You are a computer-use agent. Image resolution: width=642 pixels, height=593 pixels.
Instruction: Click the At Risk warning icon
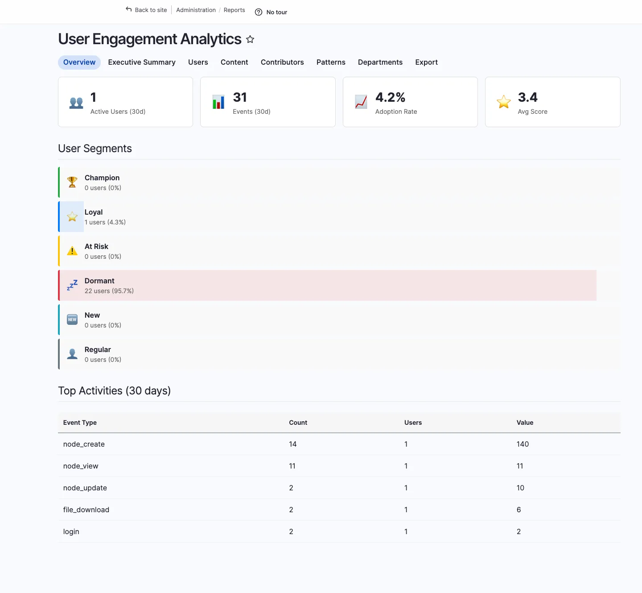point(72,251)
